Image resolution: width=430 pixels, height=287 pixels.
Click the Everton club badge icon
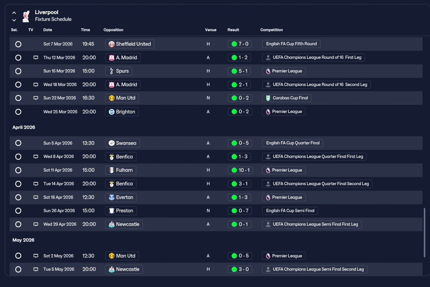tap(112, 197)
